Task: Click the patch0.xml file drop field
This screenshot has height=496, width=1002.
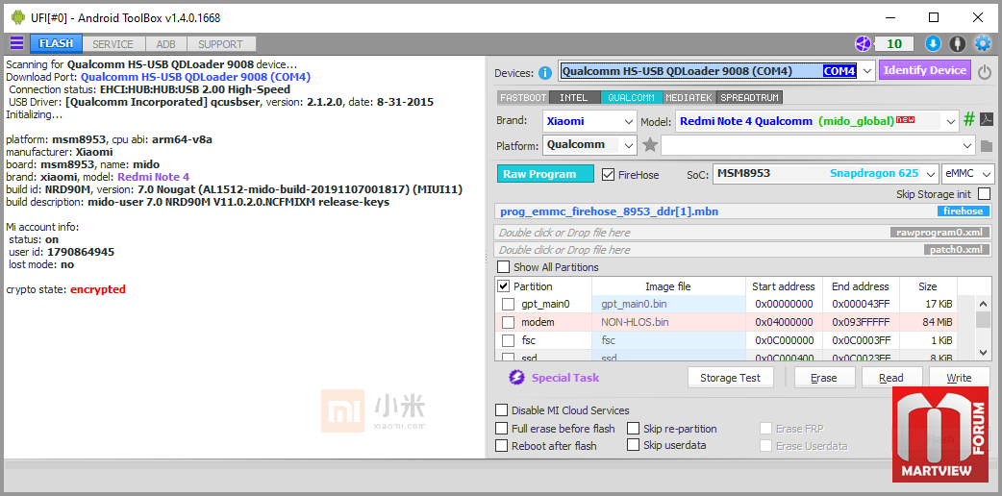Action: 743,250
